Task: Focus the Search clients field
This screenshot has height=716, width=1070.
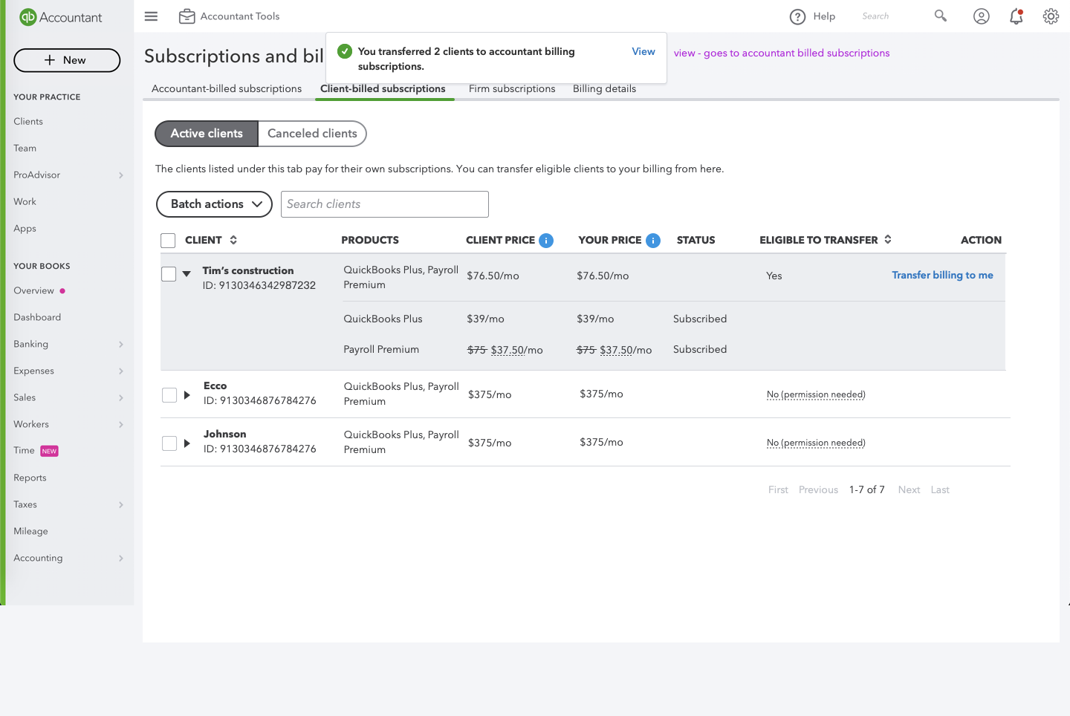Action: (385, 204)
